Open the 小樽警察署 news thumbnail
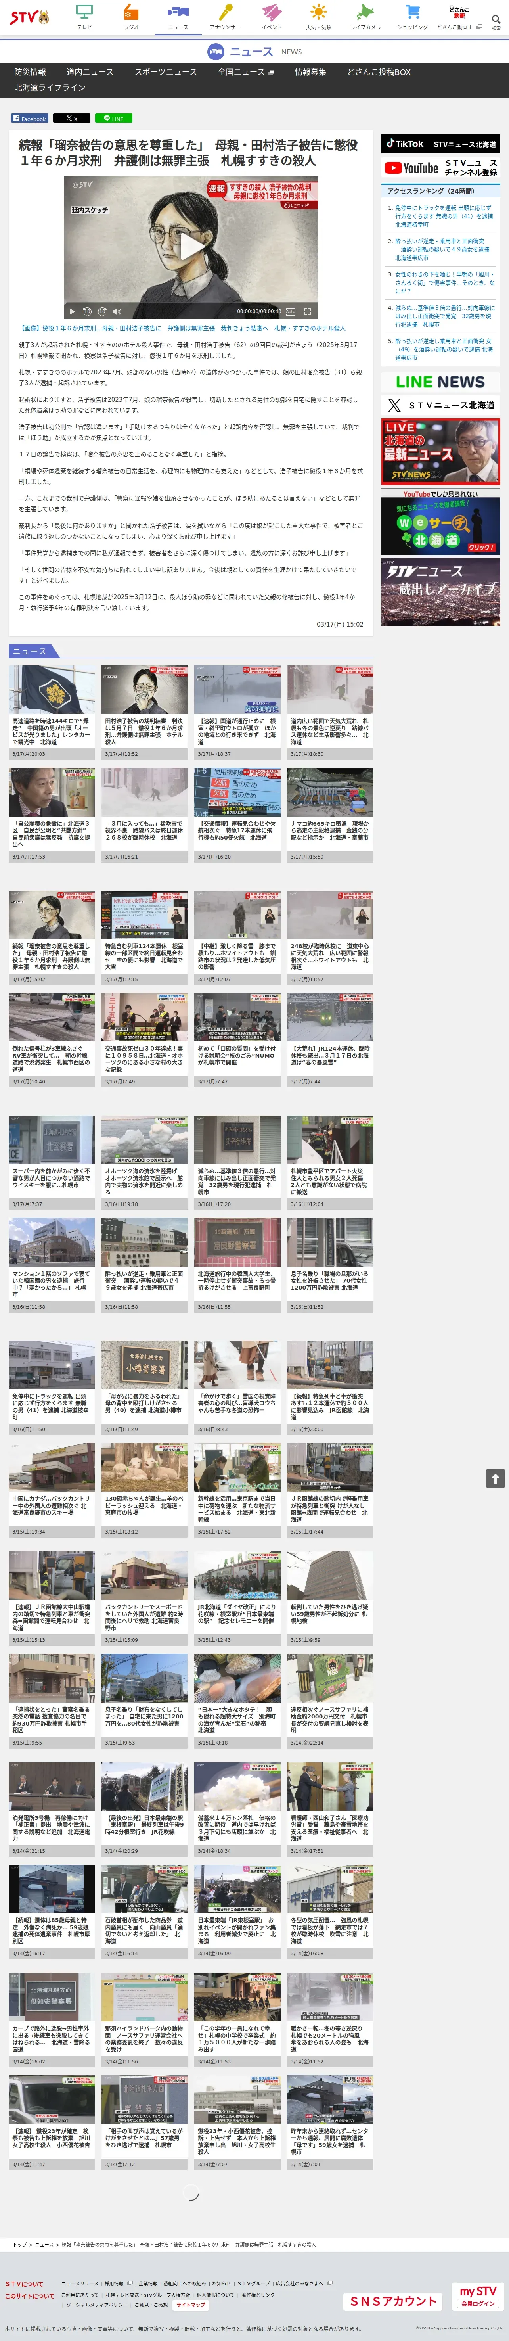The height and width of the screenshot is (2341, 509). pyautogui.click(x=145, y=1364)
